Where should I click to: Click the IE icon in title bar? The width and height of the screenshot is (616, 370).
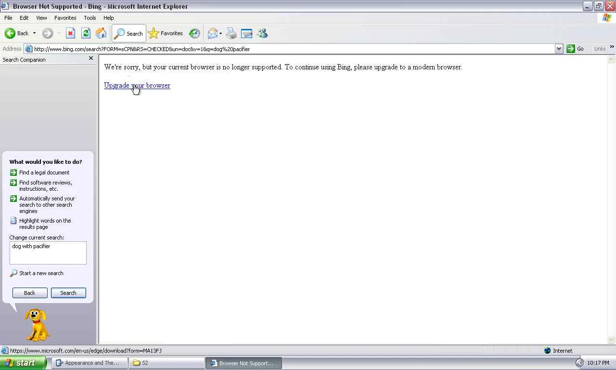[x=5, y=6]
